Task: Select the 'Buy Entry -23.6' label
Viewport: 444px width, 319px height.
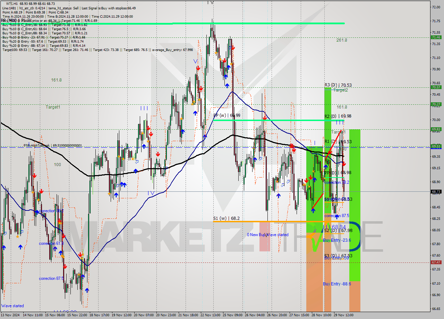Action: pos(337,240)
